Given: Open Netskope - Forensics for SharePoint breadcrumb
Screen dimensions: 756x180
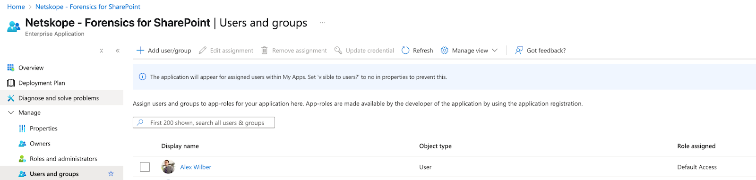Looking at the screenshot, I should (88, 7).
